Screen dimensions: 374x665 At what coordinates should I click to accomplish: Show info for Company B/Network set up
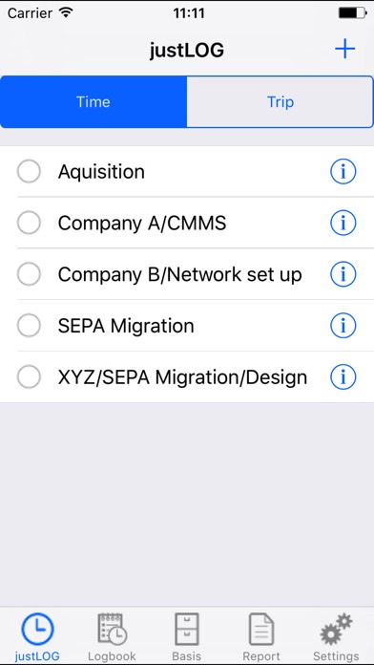pos(343,274)
